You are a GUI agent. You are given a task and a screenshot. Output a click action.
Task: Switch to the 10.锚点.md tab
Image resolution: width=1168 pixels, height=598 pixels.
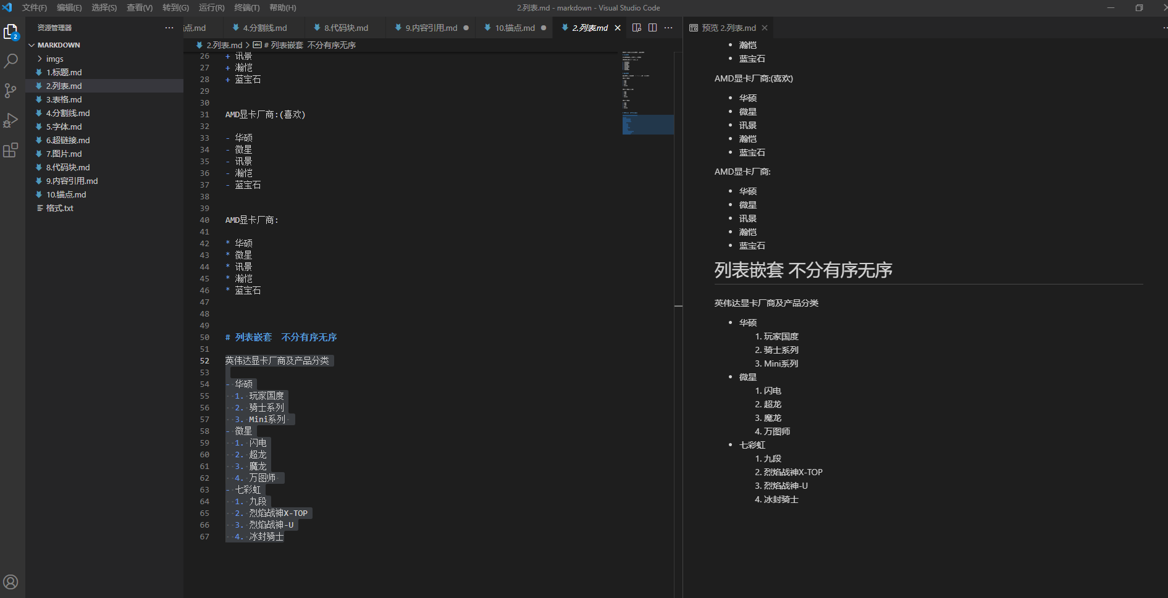coord(514,28)
